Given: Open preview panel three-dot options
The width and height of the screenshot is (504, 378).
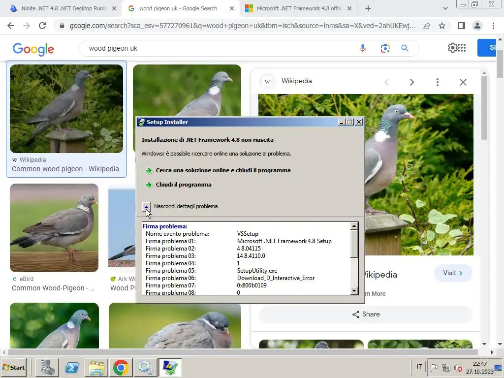Looking at the screenshot, I should tap(438, 82).
